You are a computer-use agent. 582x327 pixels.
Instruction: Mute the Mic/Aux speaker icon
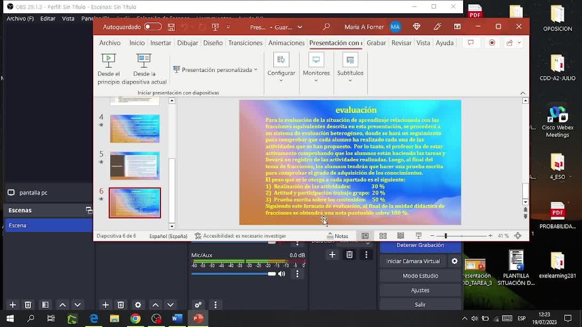282,274
